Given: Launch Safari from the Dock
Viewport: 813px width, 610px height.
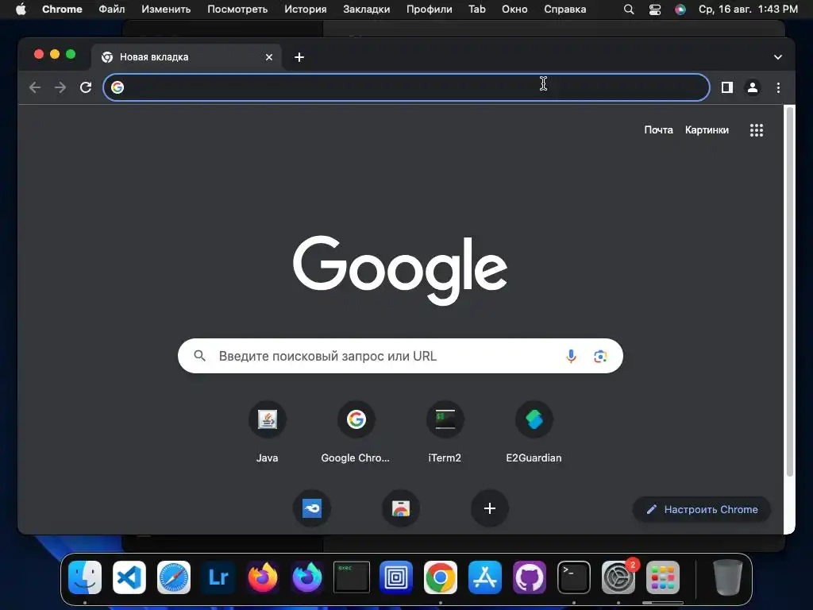Looking at the screenshot, I should (174, 577).
